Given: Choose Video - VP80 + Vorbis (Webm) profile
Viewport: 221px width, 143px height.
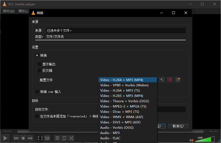Looking at the screenshot, I should click(127, 85).
